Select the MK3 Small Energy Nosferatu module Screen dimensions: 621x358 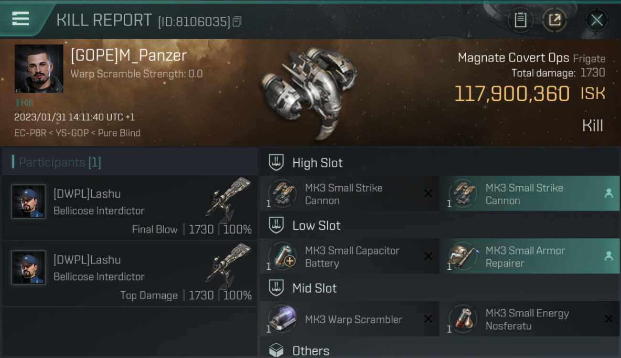529,319
